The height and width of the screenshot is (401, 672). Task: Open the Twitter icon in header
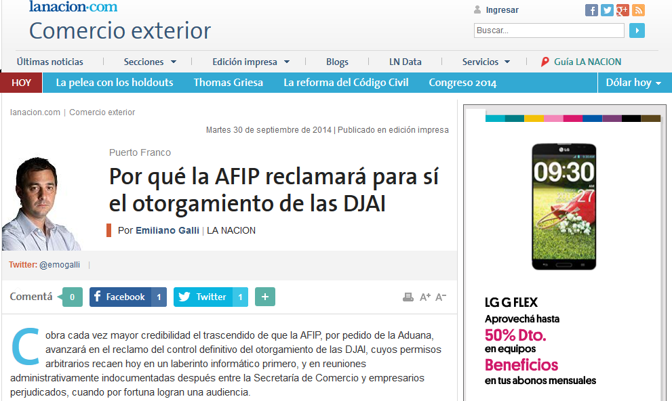tap(607, 10)
